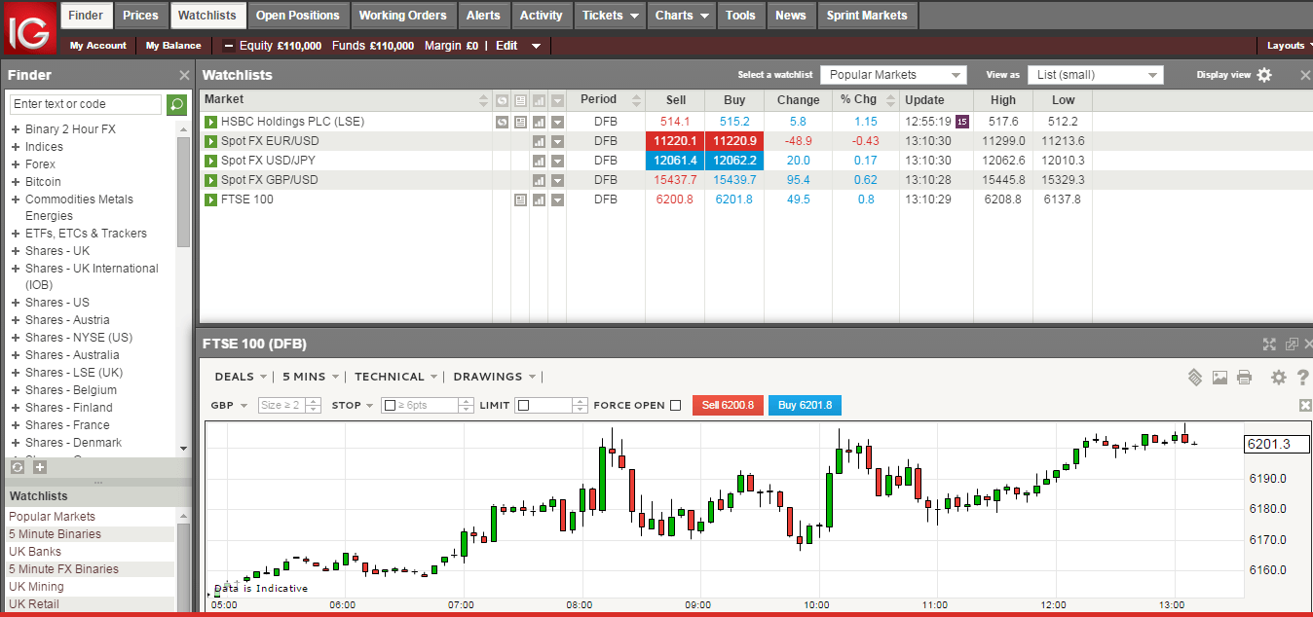The width and height of the screenshot is (1313, 617).
Task: Switch to the Prices tab
Action: point(141,16)
